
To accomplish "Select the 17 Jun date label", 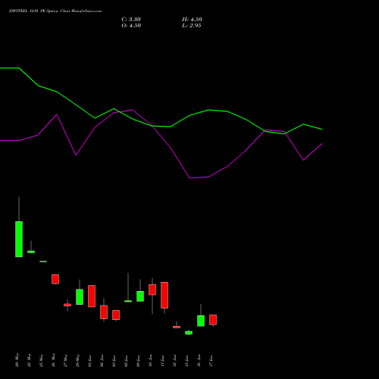I will (211, 361).
